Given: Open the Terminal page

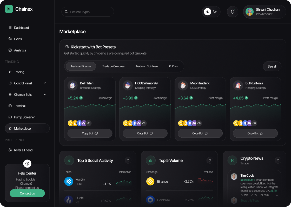Looking at the screenshot, I should pos(27,106).
